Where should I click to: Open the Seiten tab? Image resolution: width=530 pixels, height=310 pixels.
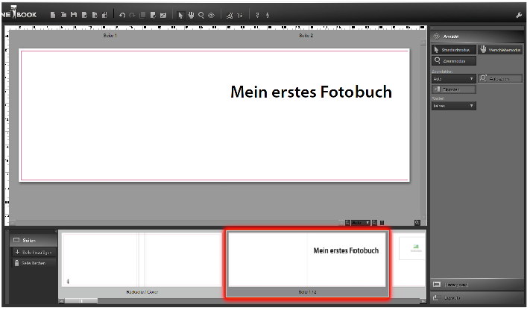pyautogui.click(x=33, y=241)
